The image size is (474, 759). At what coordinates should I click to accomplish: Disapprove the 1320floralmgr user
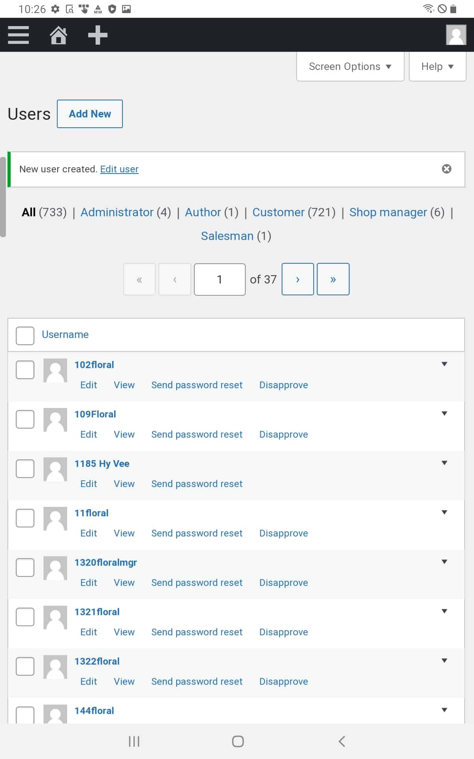click(x=284, y=583)
